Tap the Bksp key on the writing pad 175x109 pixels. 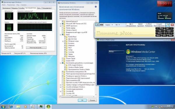point(160,28)
